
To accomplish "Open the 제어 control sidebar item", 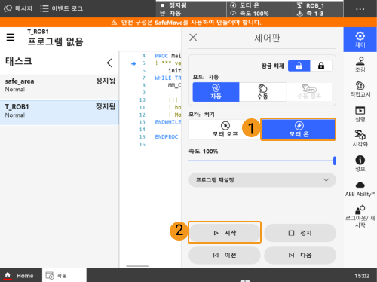I will point(360,39).
